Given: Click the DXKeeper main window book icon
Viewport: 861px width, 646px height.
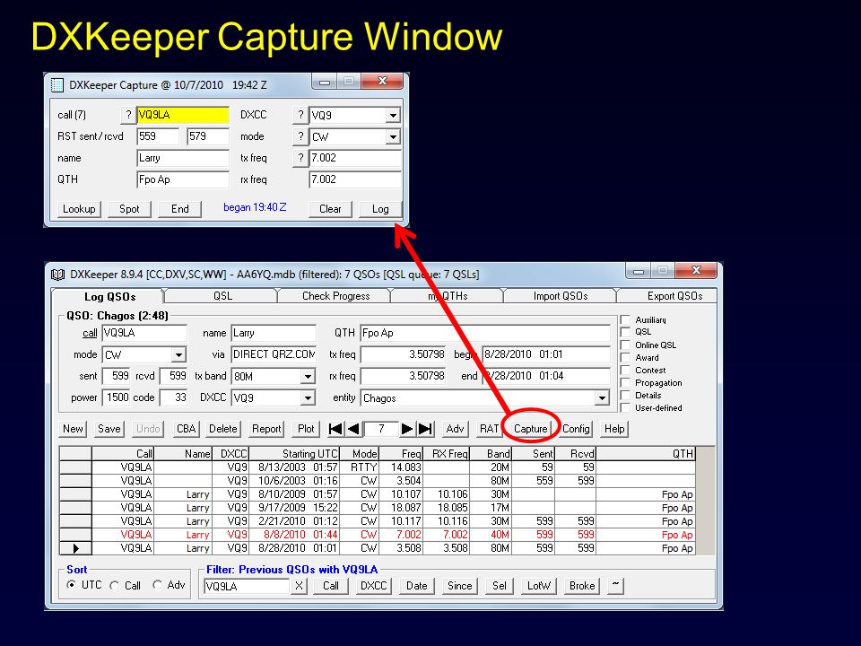Looking at the screenshot, I should (57, 275).
